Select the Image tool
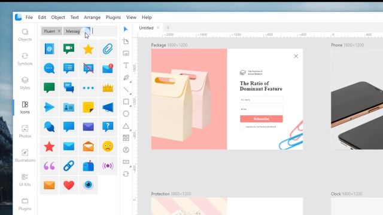The height and width of the screenshot is (215, 383). click(x=126, y=53)
